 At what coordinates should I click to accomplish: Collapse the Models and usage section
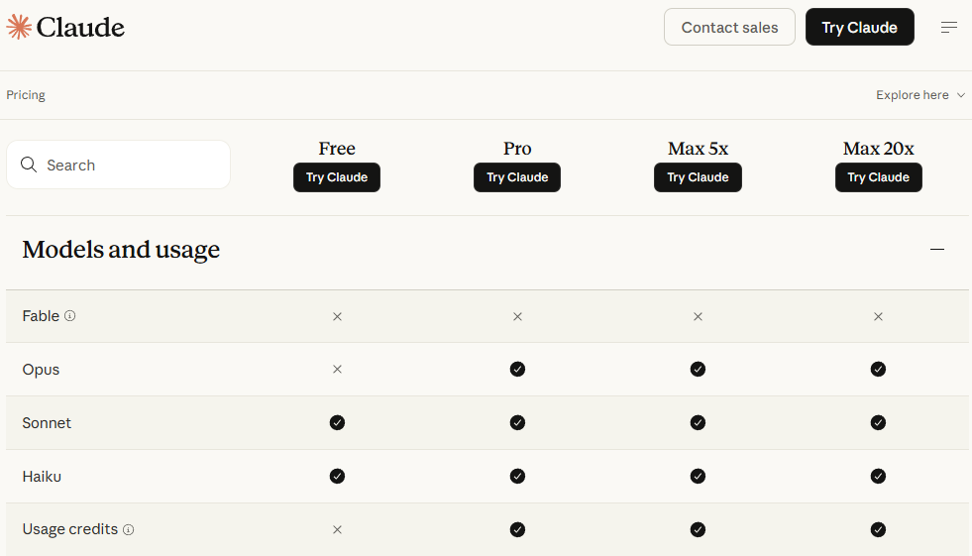(x=937, y=249)
